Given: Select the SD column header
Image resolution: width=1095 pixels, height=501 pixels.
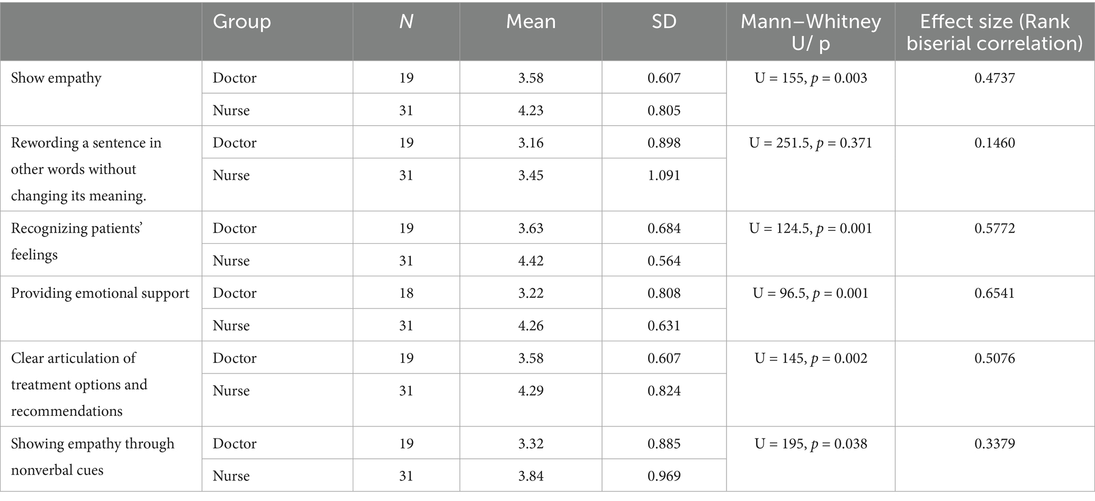Looking at the screenshot, I should pos(664,22).
